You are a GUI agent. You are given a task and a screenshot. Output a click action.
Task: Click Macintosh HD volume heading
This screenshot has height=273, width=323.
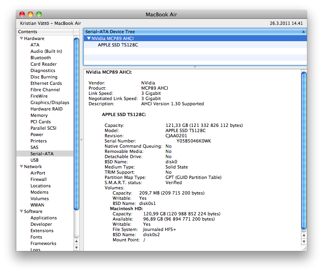tap(126, 209)
